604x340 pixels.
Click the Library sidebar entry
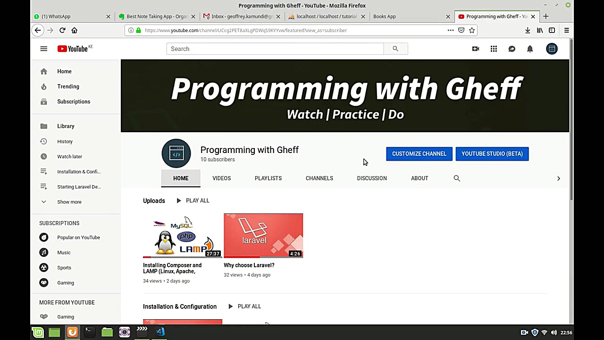[66, 126]
